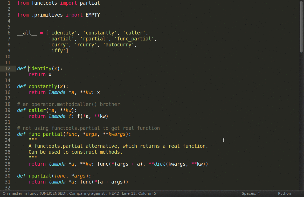
Task: Click line number 12 in the gutter
Action: coord(8,69)
